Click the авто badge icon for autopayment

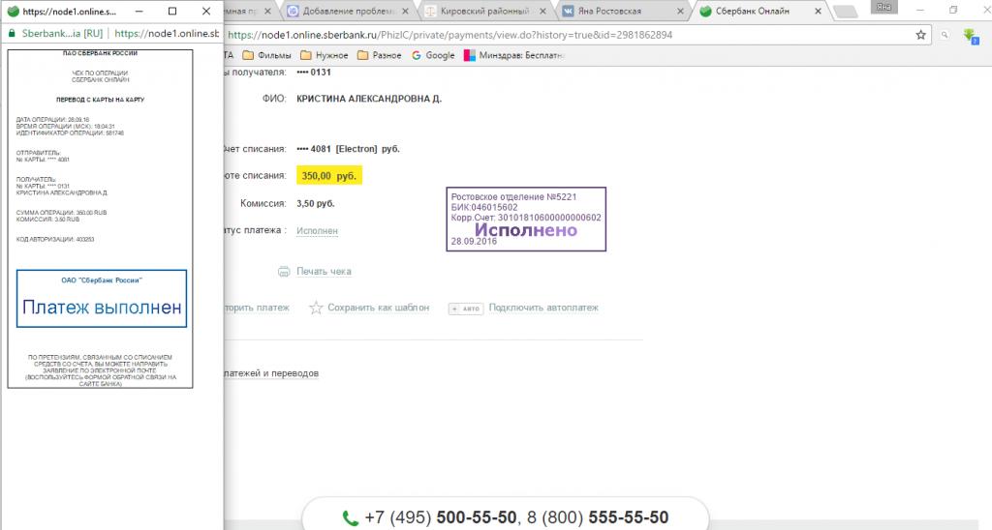[466, 309]
